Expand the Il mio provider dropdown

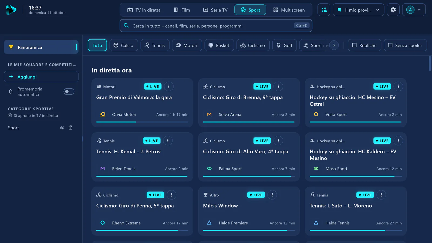point(358,10)
